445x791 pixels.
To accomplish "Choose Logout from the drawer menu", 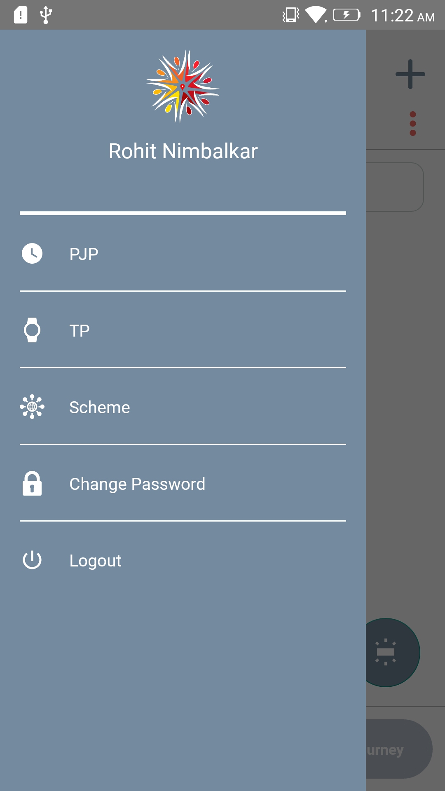I will point(95,561).
